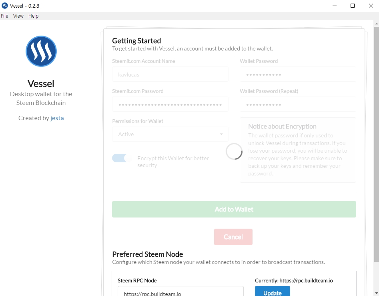Viewport: 379px width, 296px height.
Task: Click the Encrypt this Wallet label text
Action: 173,161
